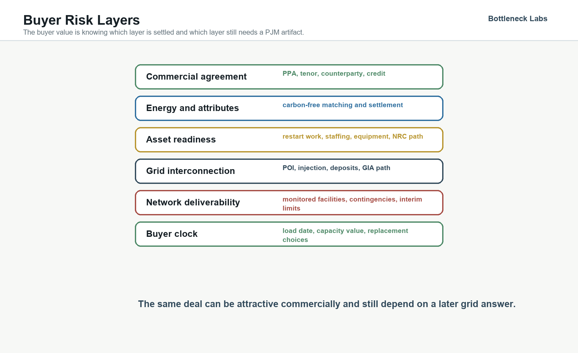Click the bottom takeaway sentence about grid answer
Image resolution: width=578 pixels, height=353 pixels.
tap(327, 304)
